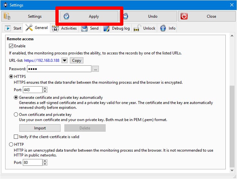Decrease the HTTP port 80 spinner
Viewport: 237px width, 179px height.
click(45, 164)
